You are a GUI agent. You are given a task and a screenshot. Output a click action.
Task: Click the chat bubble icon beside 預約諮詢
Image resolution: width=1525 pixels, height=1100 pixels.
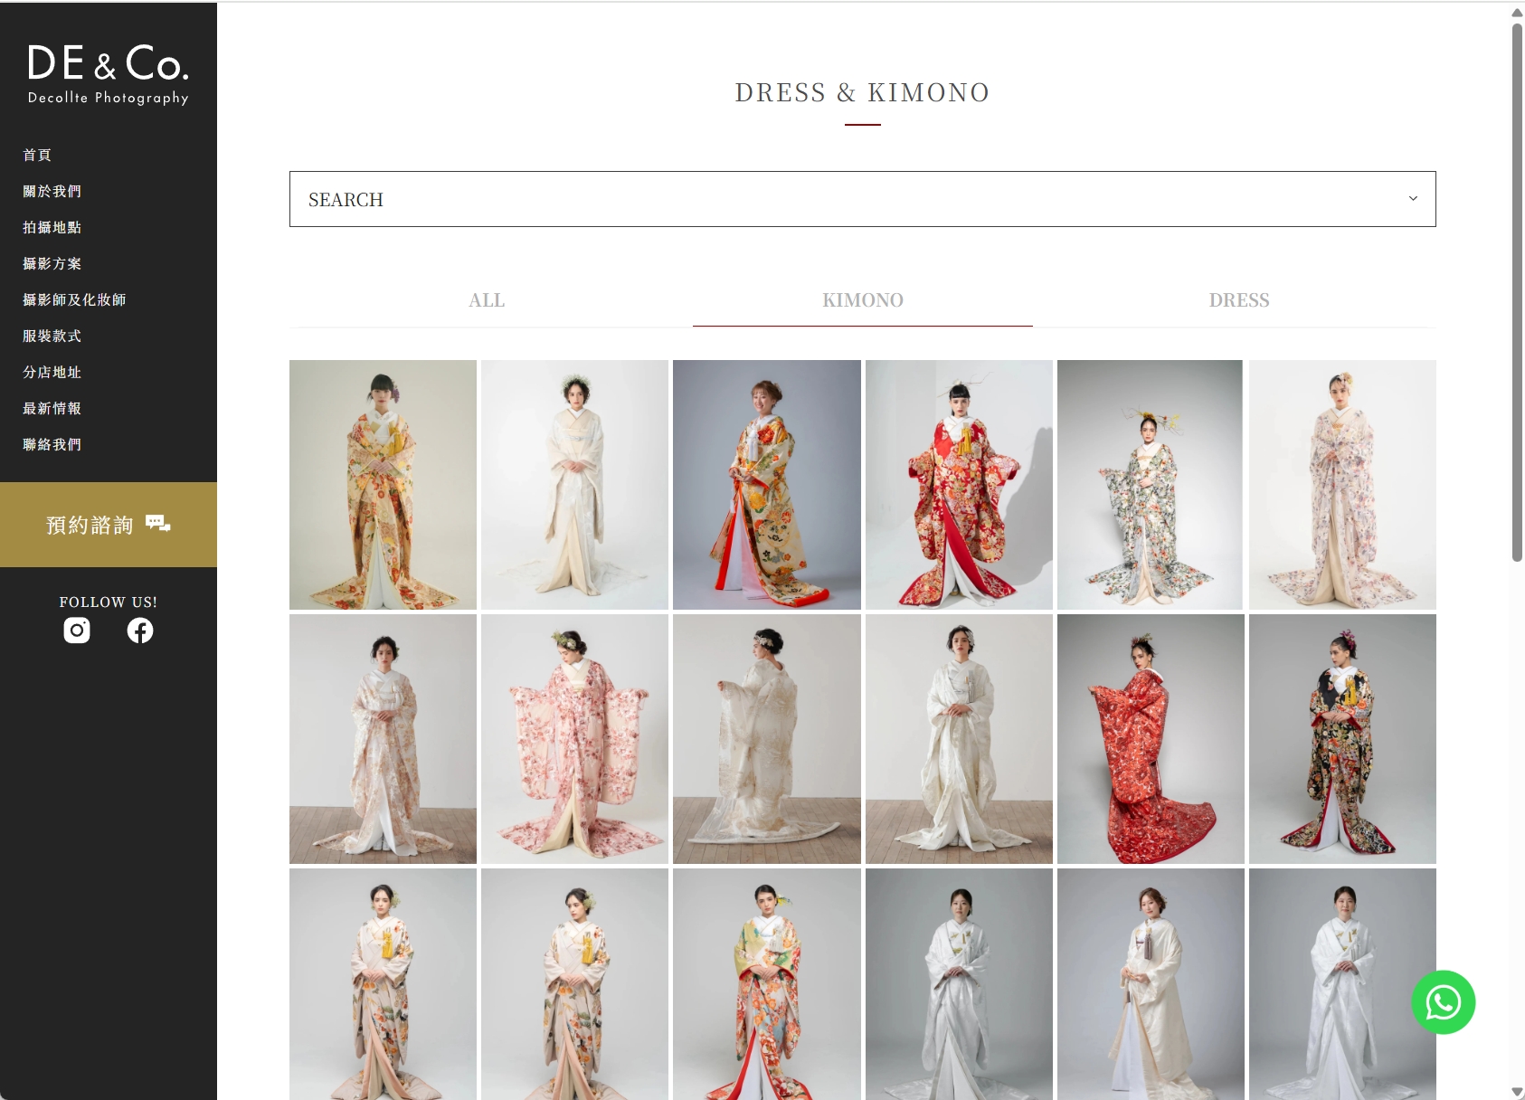pyautogui.click(x=158, y=524)
